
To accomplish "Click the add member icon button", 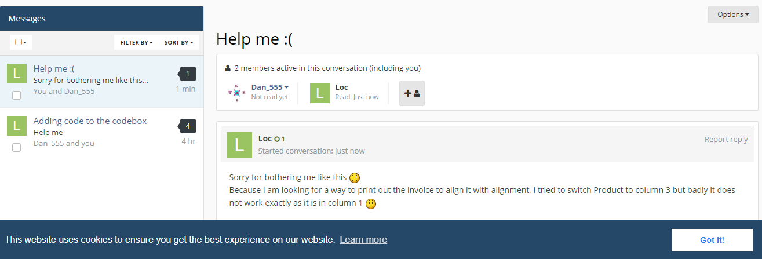I will click(x=412, y=93).
